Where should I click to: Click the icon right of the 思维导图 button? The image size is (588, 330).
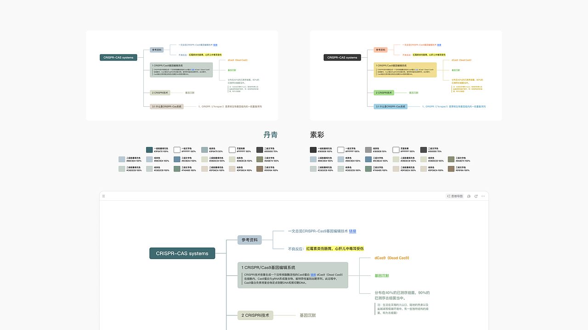pos(469,196)
